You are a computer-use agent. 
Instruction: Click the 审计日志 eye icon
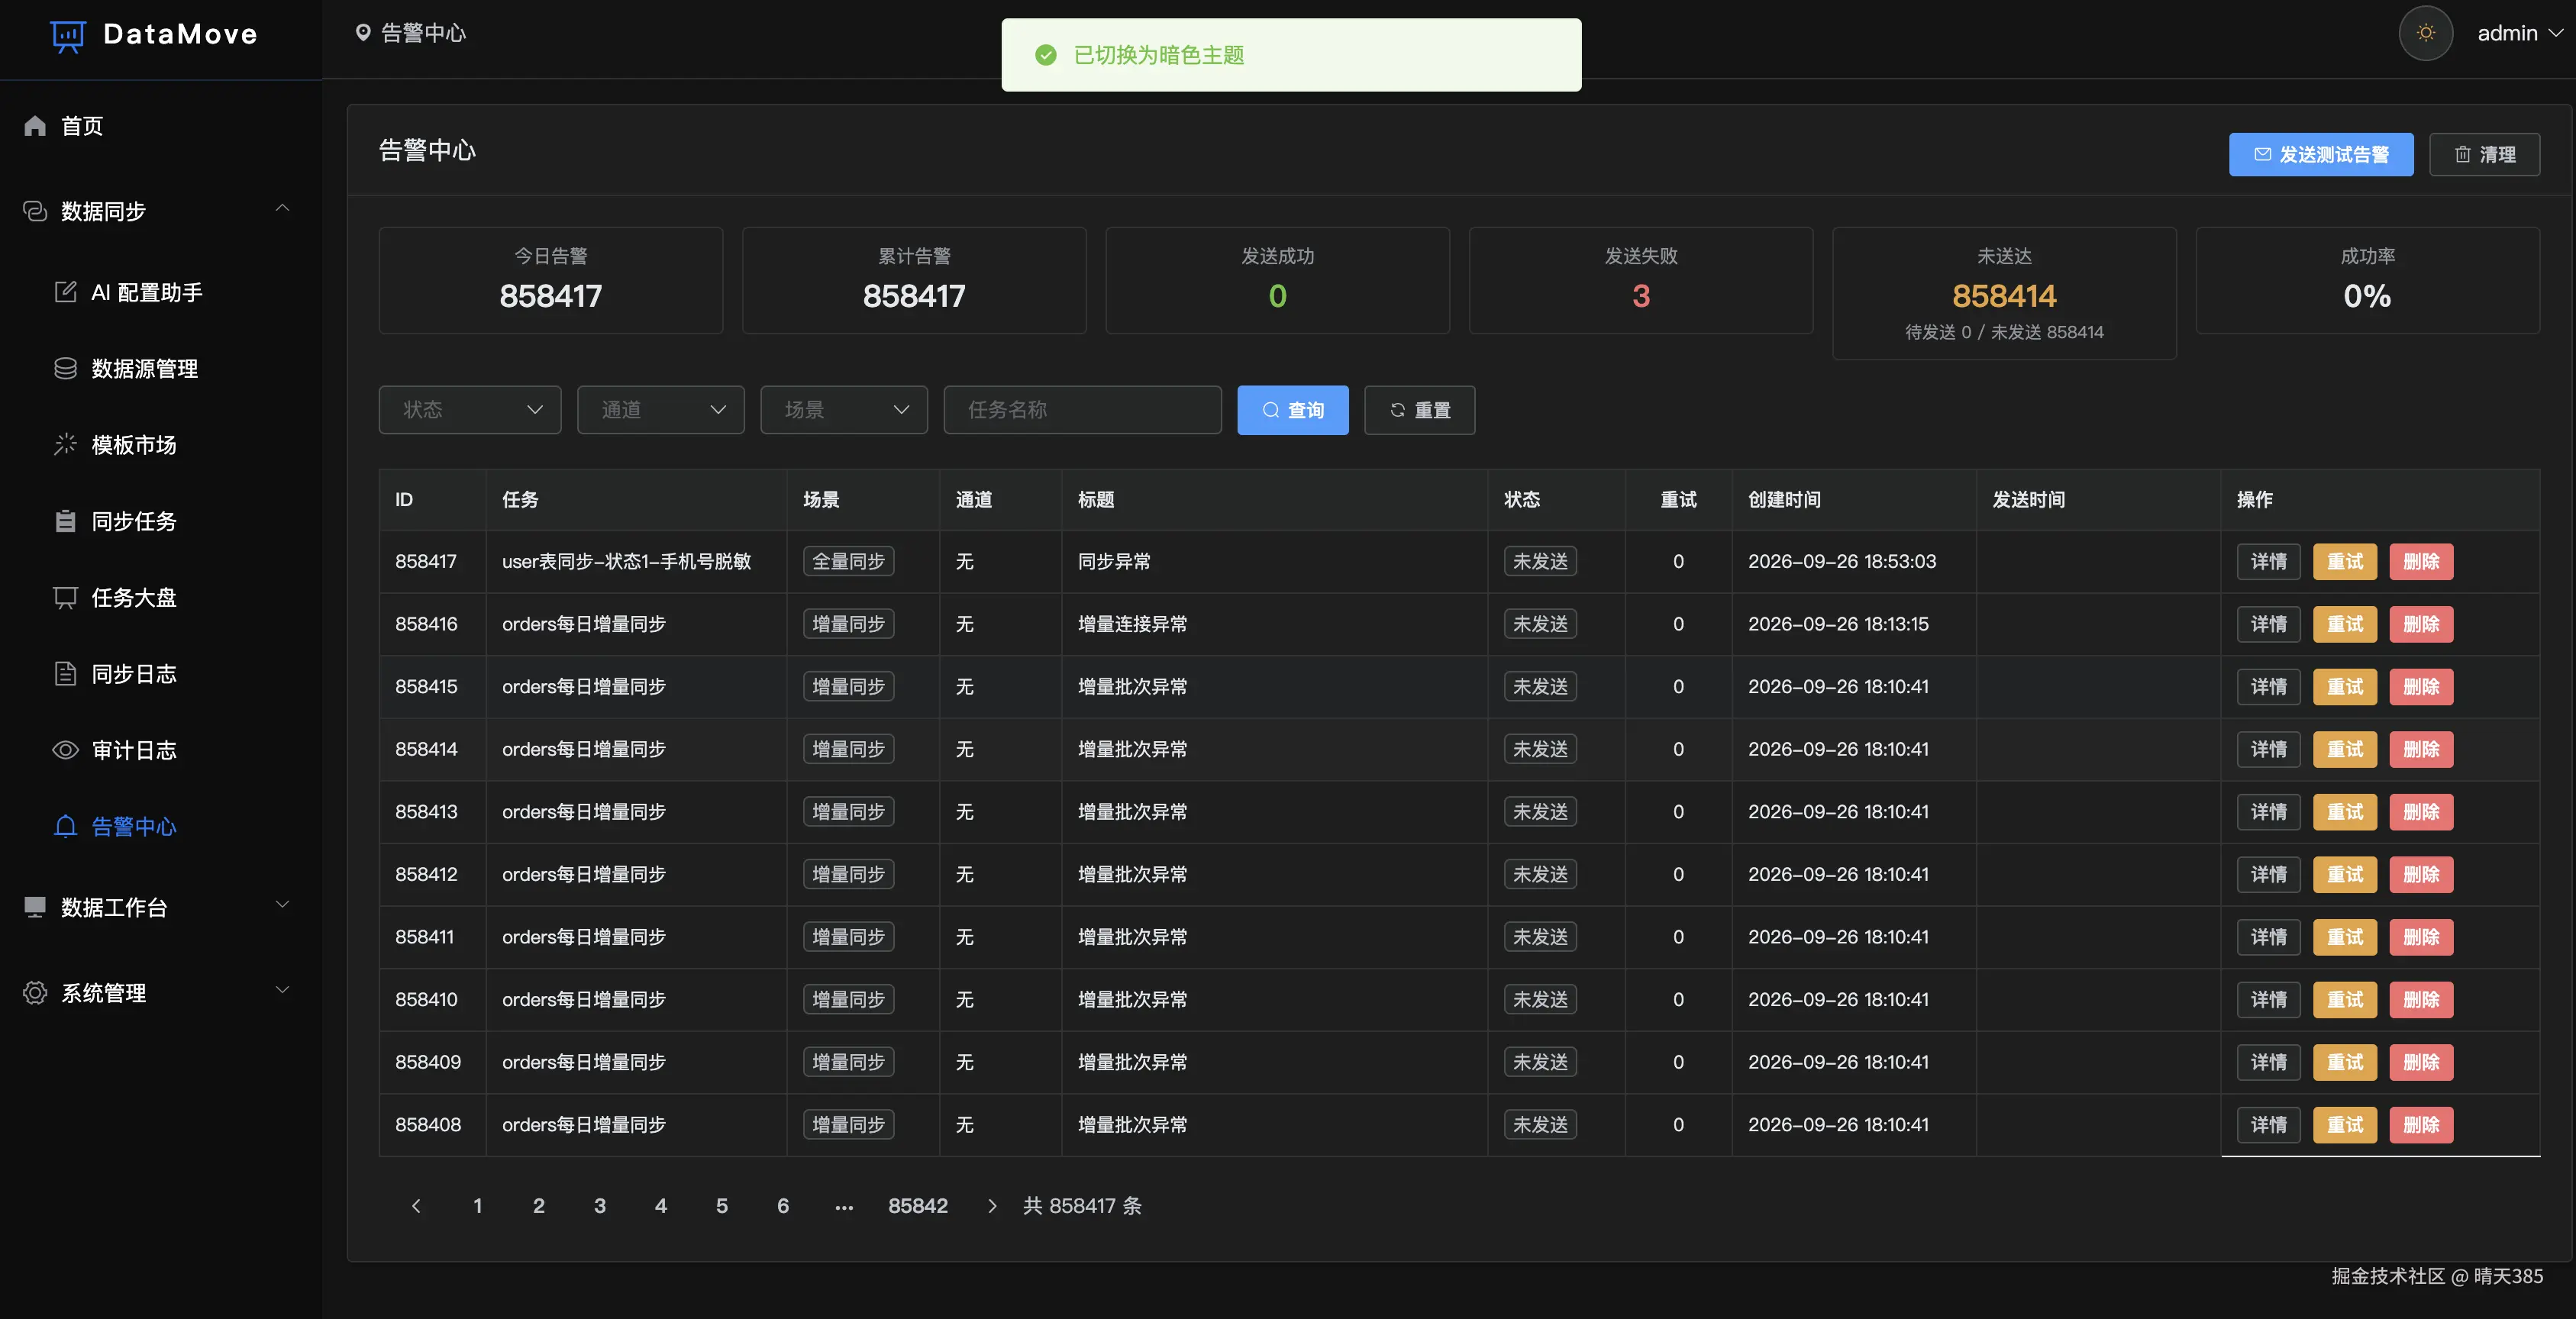(65, 750)
